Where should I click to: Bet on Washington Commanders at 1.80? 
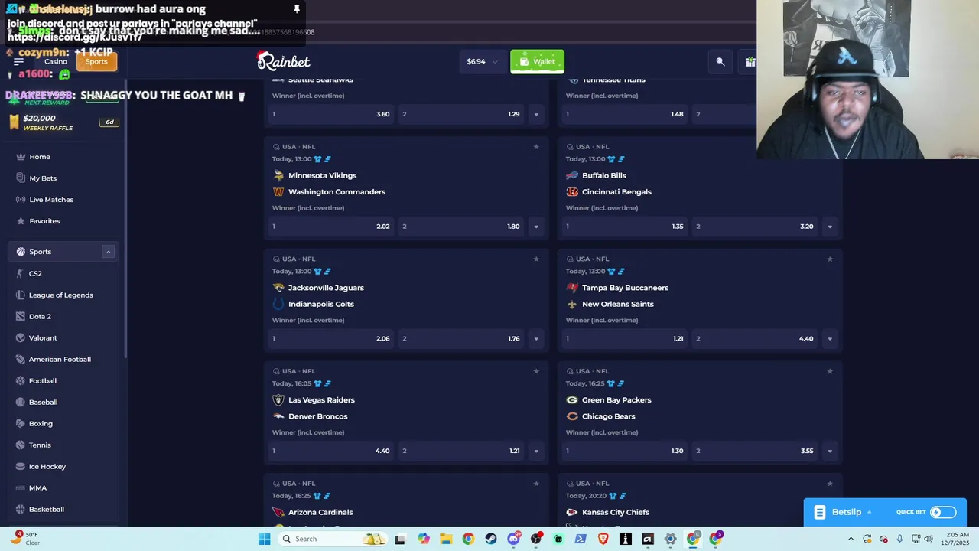460,227
